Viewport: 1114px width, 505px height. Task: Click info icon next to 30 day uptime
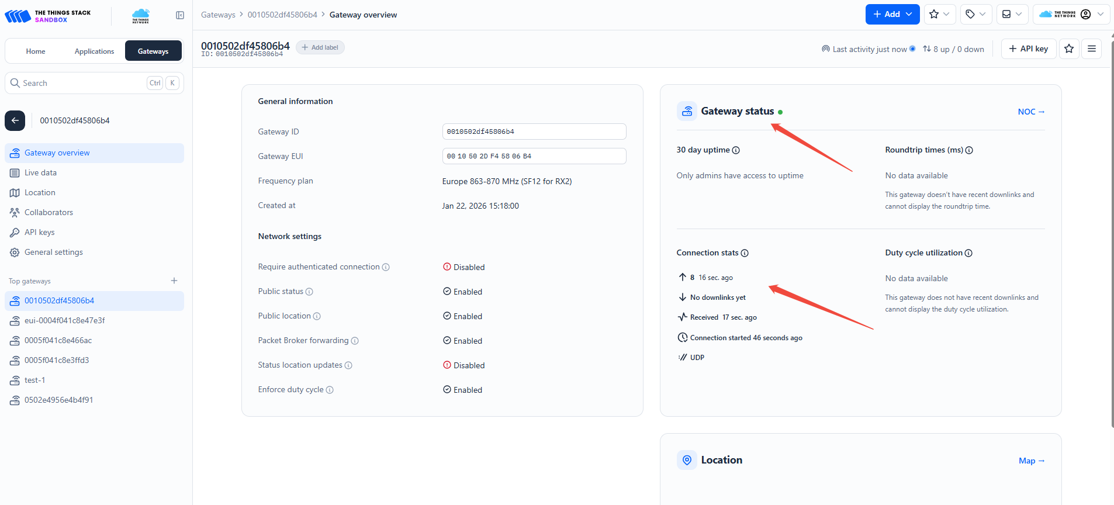(736, 150)
